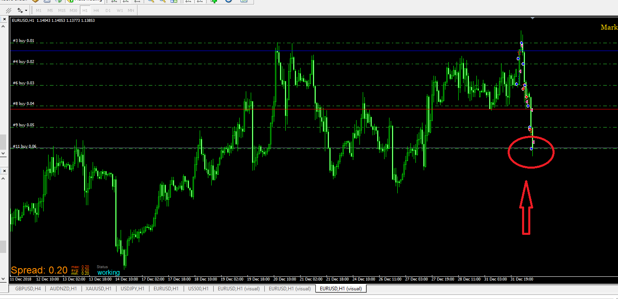Click the #3 buy 0.01 order label
The image size is (618, 299).
click(23, 41)
